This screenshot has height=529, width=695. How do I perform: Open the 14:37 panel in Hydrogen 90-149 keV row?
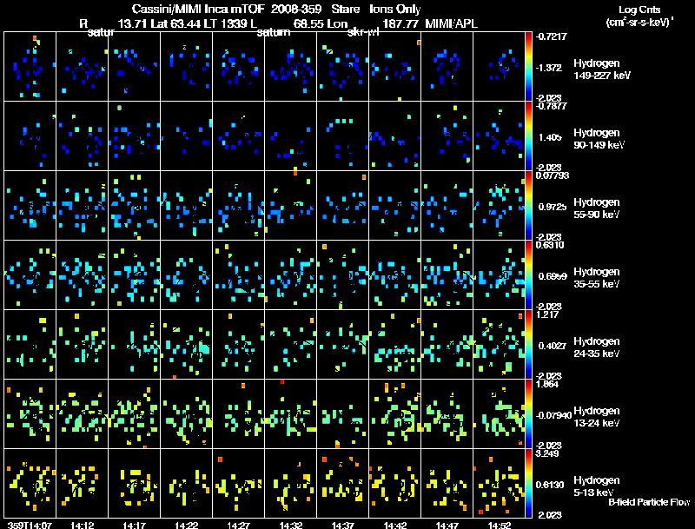342,136
